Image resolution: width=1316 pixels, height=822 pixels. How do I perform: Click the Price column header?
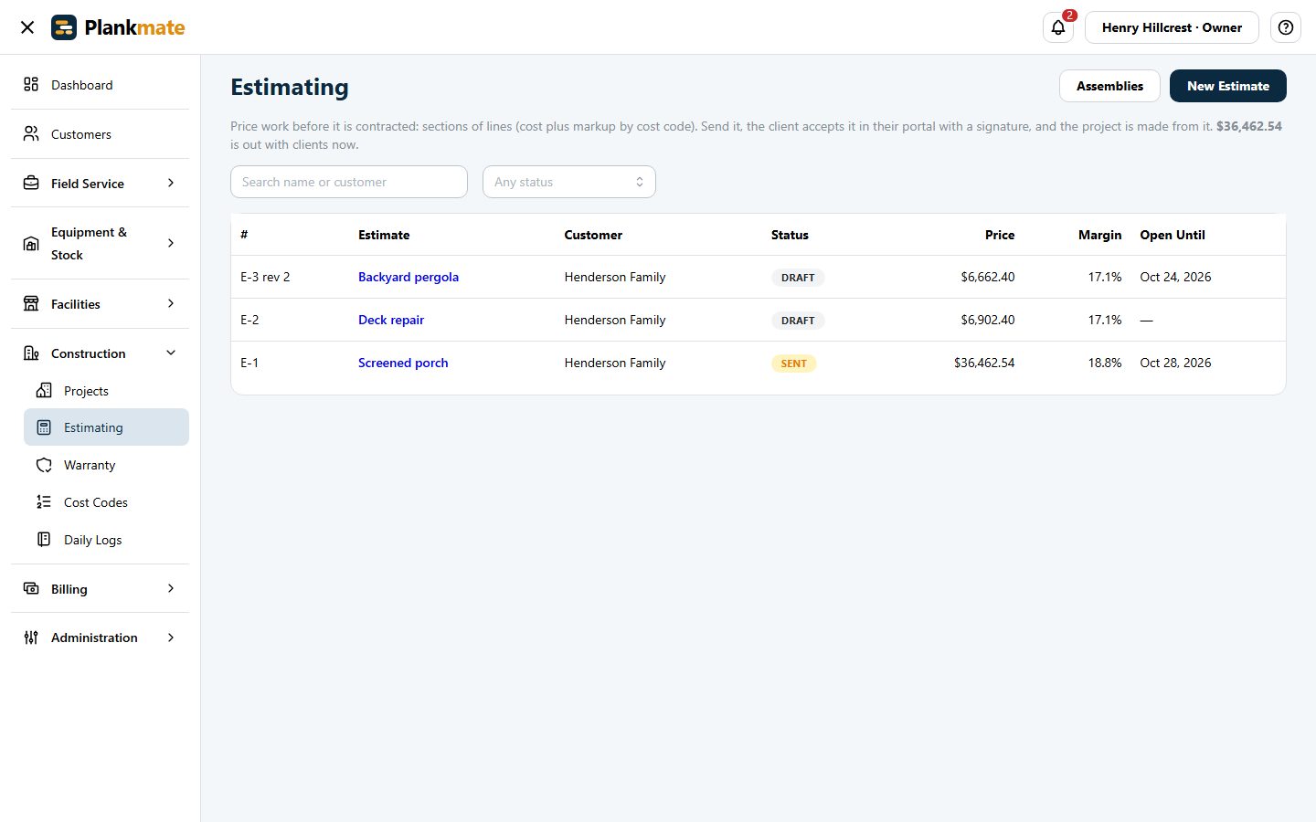(1000, 235)
